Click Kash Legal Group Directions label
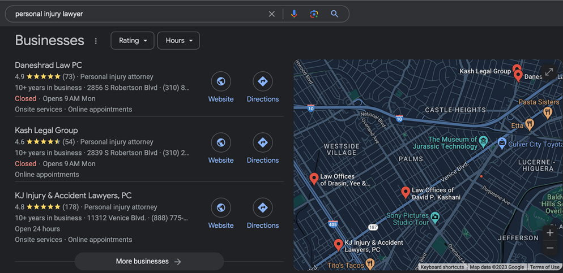This screenshot has width=563, height=273. click(x=263, y=161)
